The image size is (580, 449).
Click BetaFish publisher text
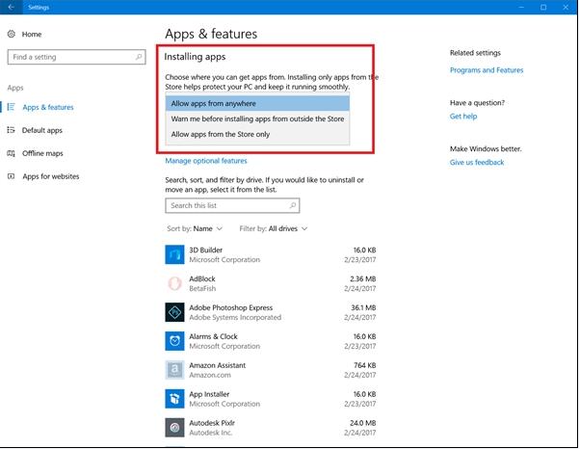click(202, 288)
